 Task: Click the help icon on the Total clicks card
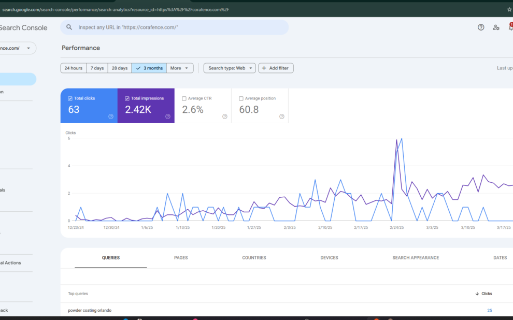tap(111, 117)
